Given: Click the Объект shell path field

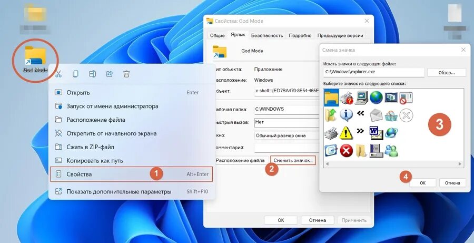Looking at the screenshot, I should point(287,91).
